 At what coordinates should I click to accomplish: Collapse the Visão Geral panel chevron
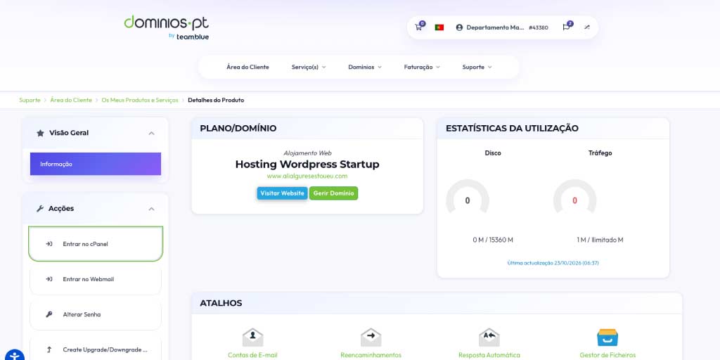coord(152,133)
